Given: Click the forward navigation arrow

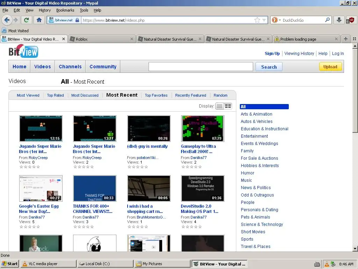Looking at the screenshot, I should (15, 20).
